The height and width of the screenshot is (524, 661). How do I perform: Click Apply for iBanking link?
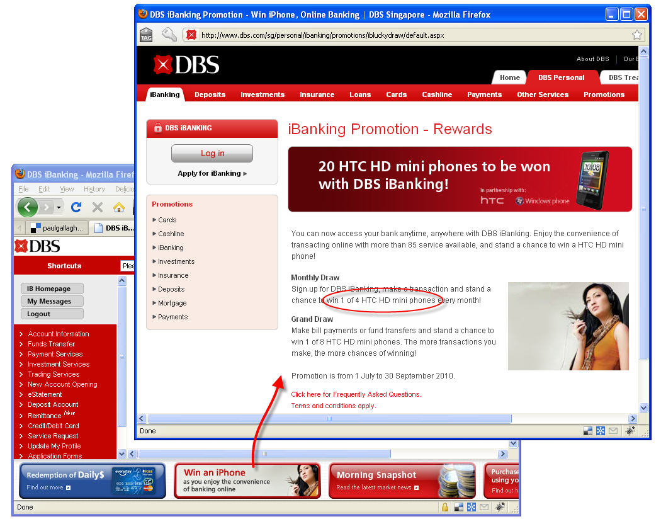212,173
